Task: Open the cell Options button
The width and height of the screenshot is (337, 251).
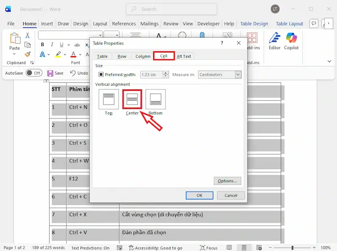Action: tap(227, 181)
